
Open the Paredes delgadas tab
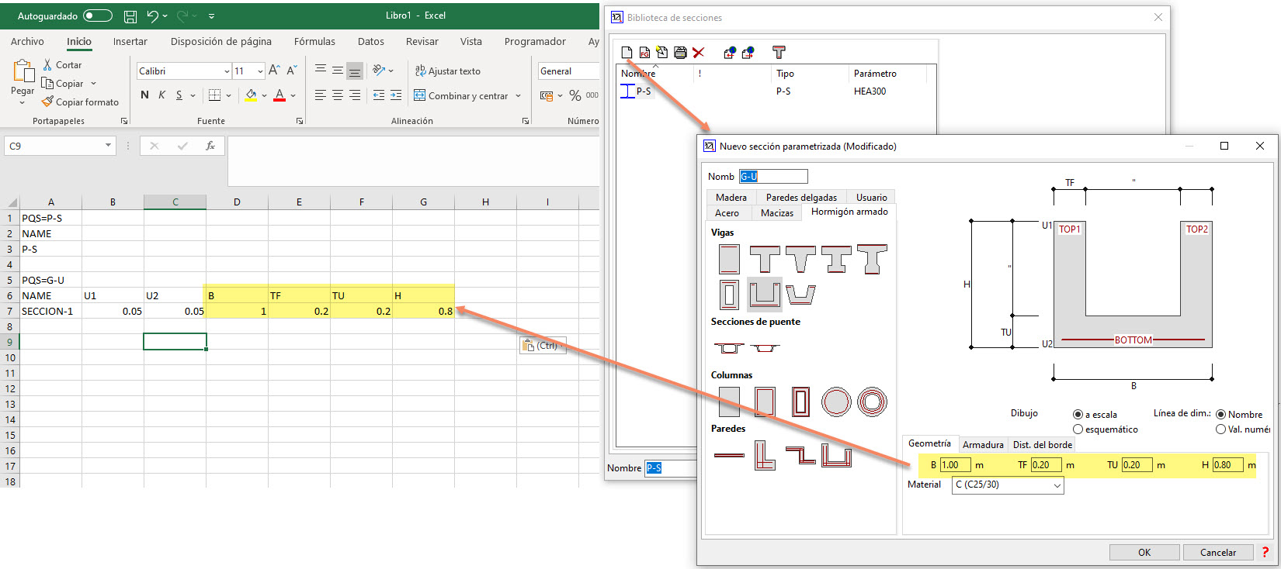pyautogui.click(x=801, y=198)
